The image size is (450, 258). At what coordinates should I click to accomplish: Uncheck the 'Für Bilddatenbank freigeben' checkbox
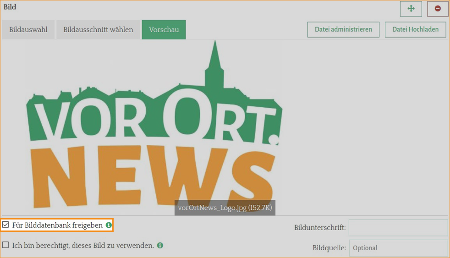coord(6,225)
